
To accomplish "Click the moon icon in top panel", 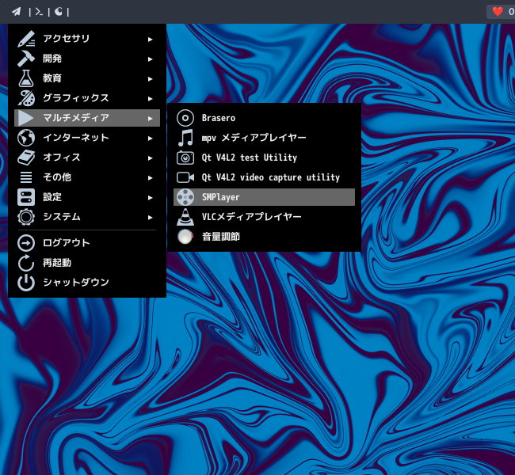I will pyautogui.click(x=59, y=12).
